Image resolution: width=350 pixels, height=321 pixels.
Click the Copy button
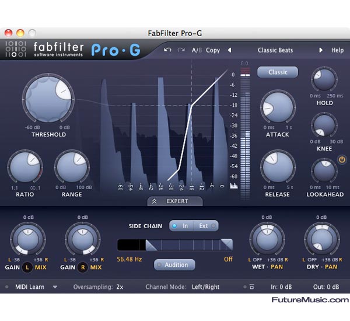213,50
